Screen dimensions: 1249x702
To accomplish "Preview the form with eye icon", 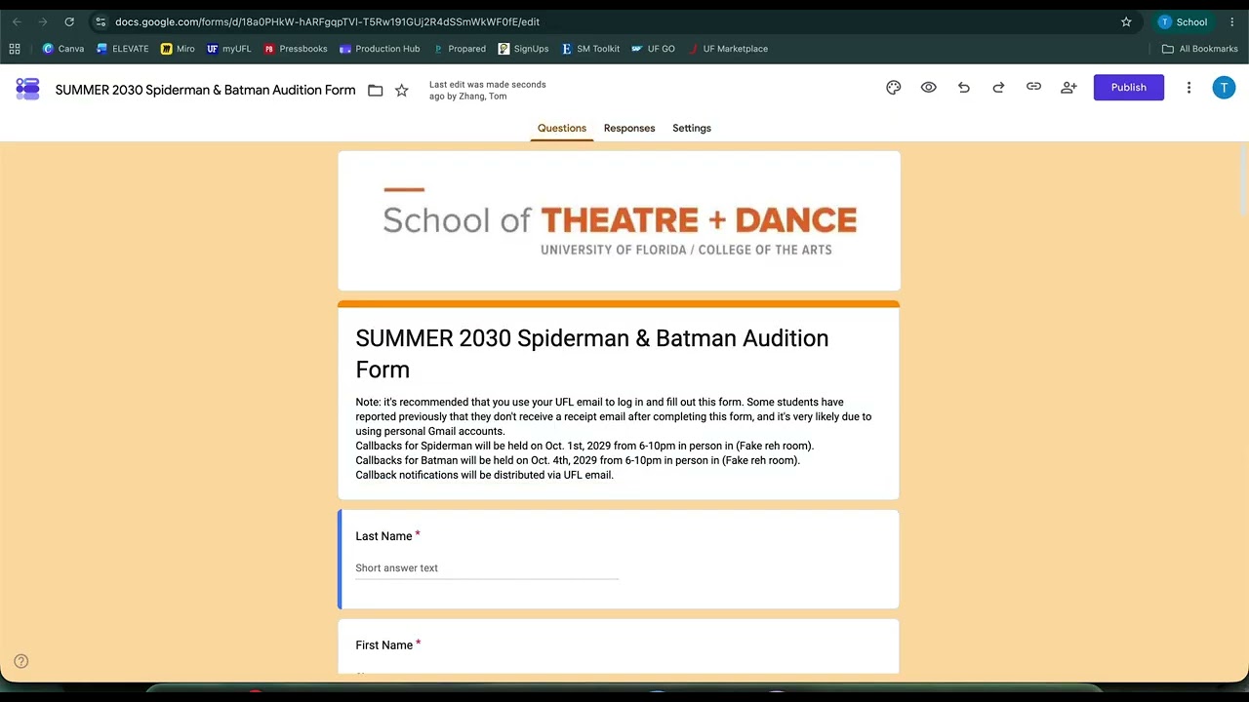I will point(928,88).
